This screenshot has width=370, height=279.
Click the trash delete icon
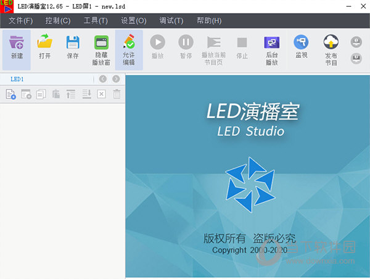coord(117,94)
